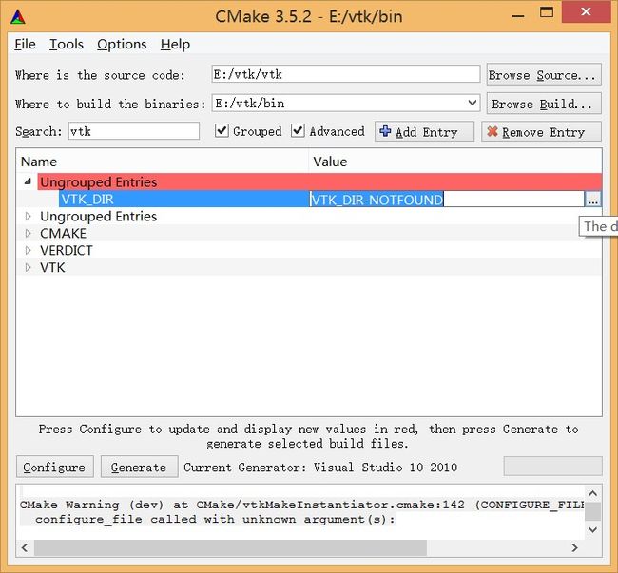Close the CMake window
Screen dimensions: 618x573
tap(587, 11)
